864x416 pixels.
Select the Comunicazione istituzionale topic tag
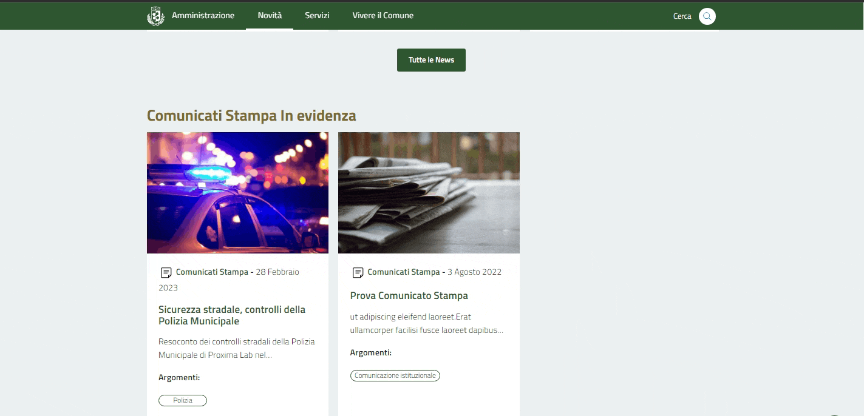coord(395,375)
